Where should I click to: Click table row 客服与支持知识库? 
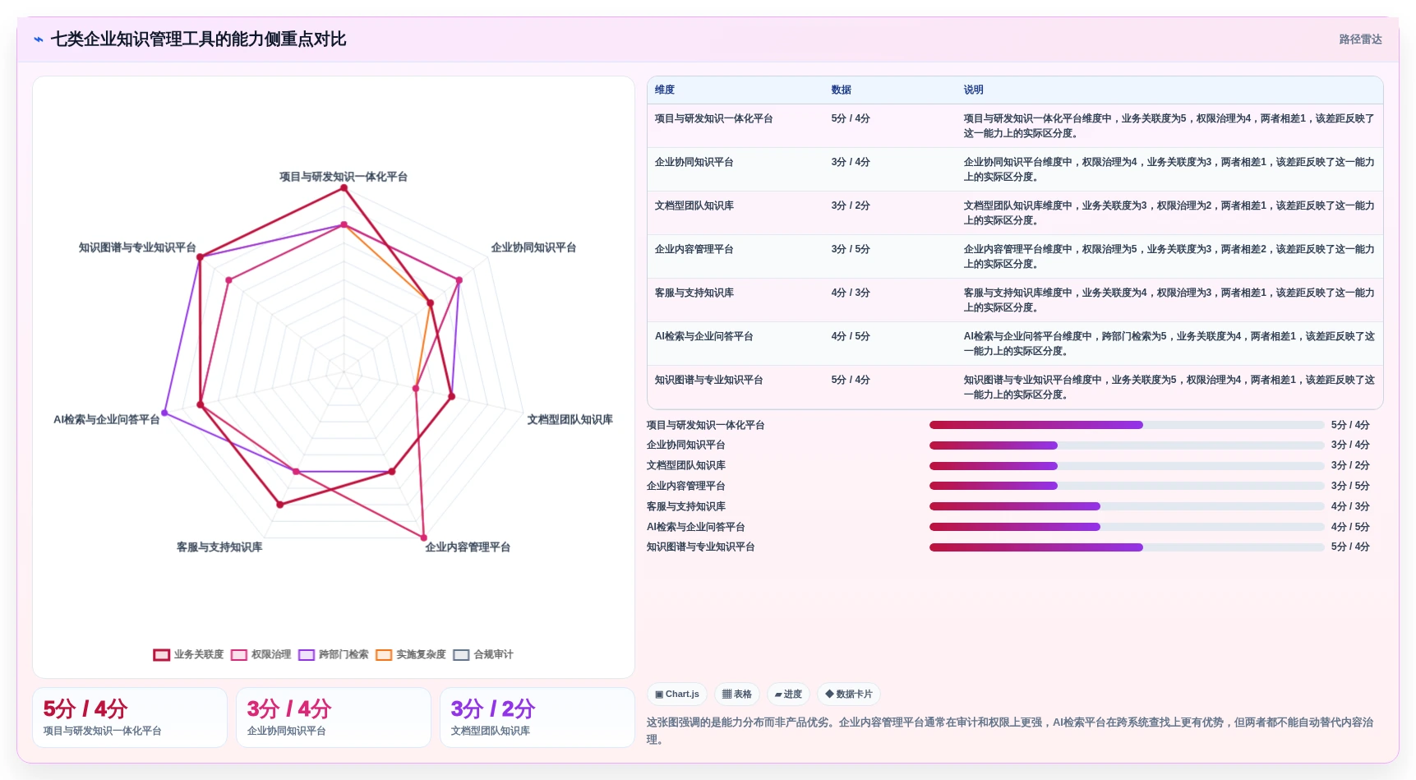(1015, 300)
